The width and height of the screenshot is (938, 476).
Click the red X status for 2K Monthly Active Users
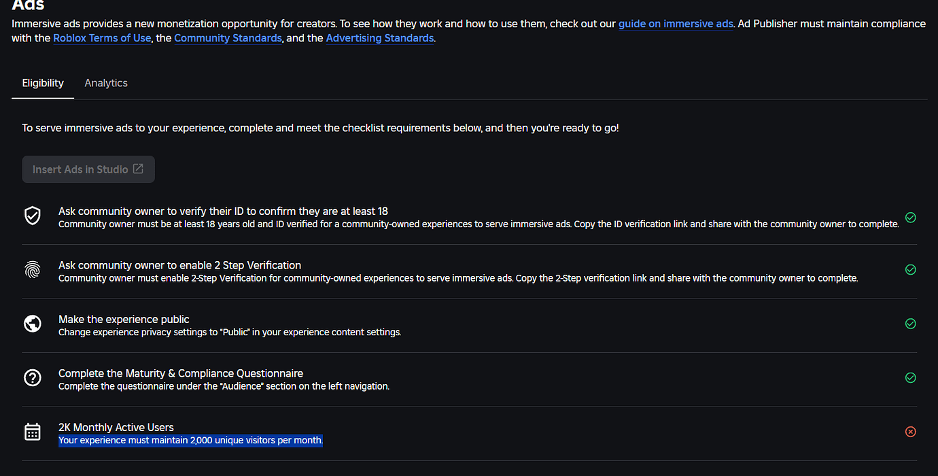(x=911, y=432)
